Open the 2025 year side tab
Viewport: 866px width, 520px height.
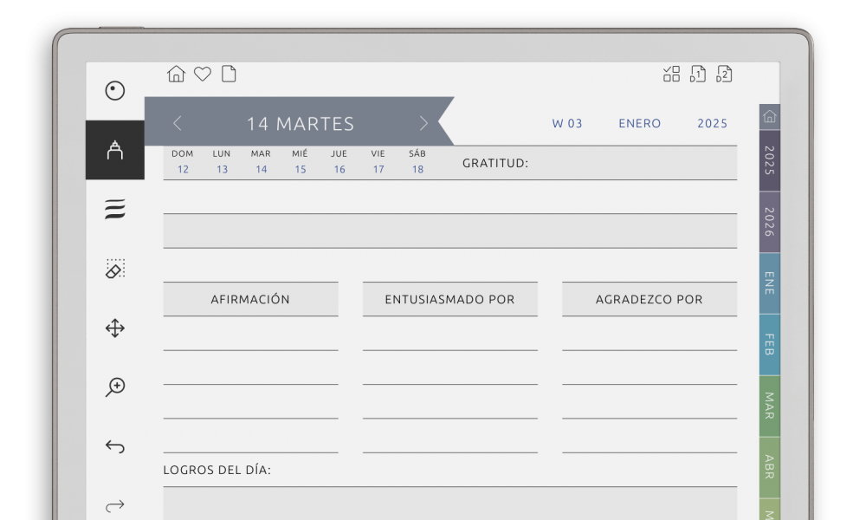point(769,161)
